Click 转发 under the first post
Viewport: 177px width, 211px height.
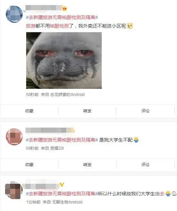pos(87,111)
